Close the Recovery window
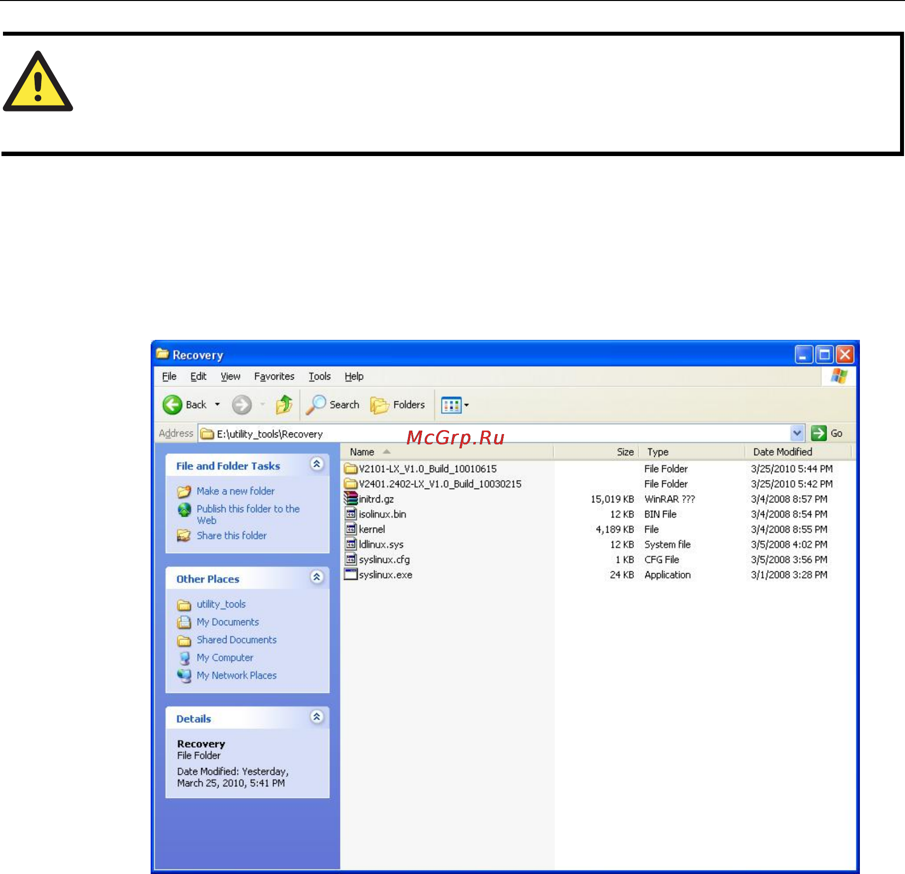 click(845, 355)
